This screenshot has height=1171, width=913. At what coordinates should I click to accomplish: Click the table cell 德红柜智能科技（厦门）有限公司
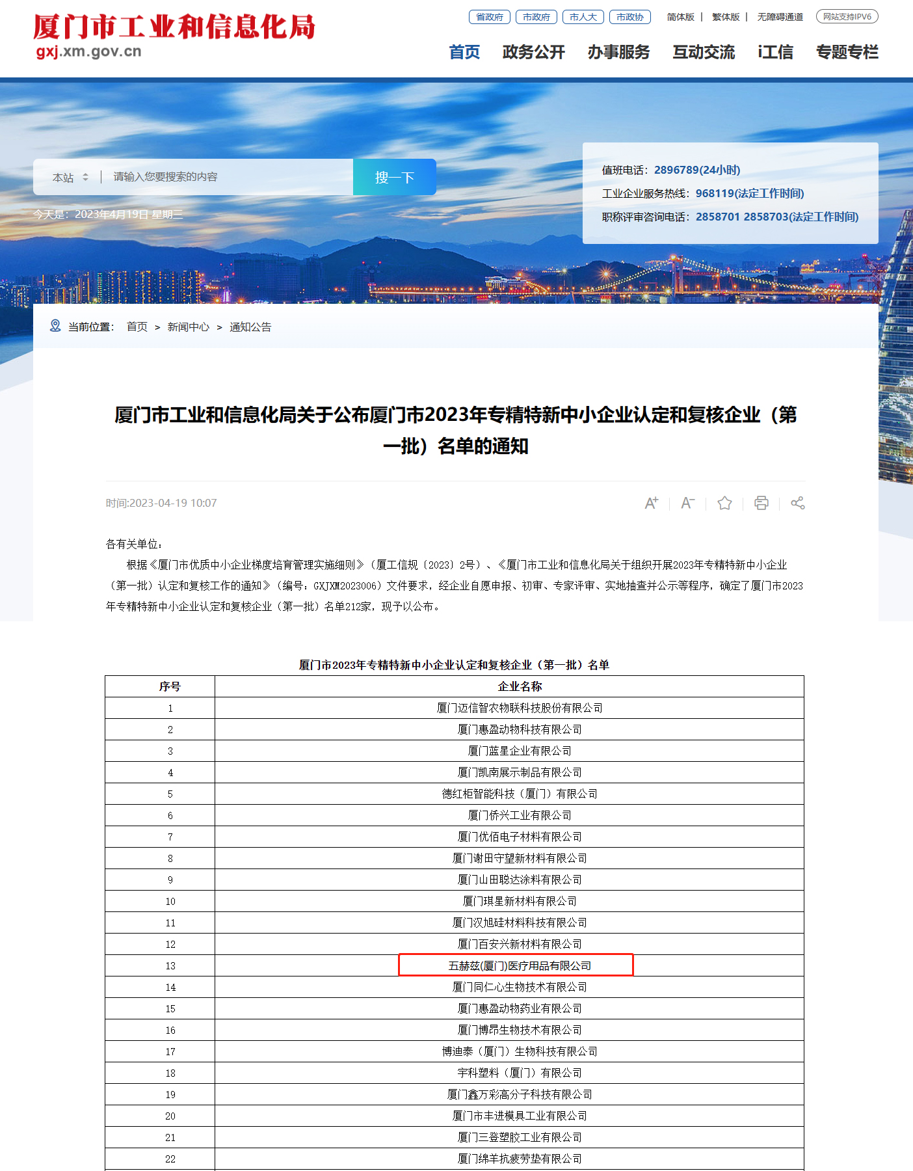coord(509,794)
